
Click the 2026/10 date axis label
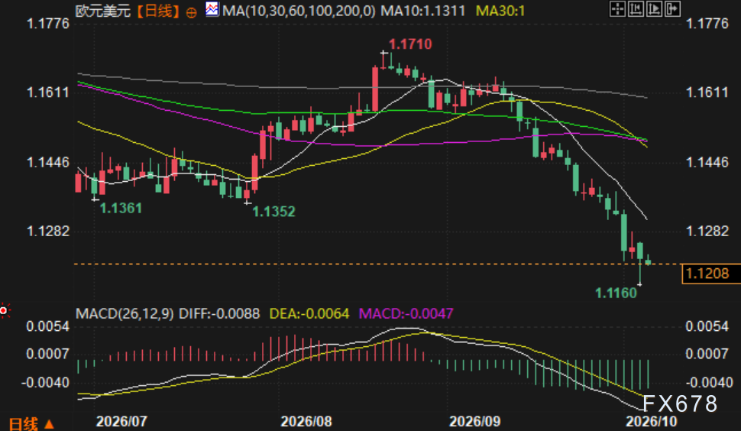pos(651,422)
